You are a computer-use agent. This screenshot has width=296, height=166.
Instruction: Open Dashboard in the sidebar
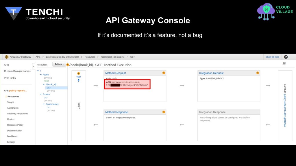pos(12,136)
